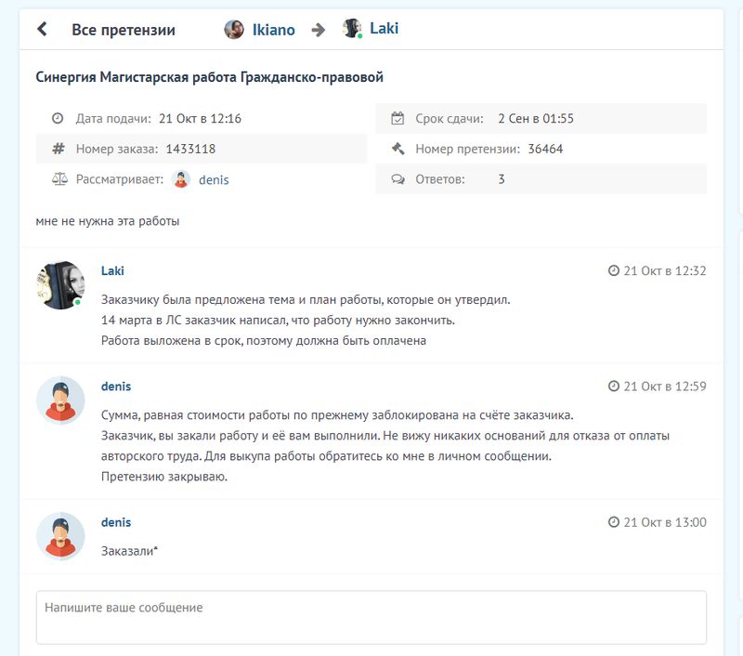Open Ikiano user profile link
Screen dimensions: 743x656
coord(273,30)
